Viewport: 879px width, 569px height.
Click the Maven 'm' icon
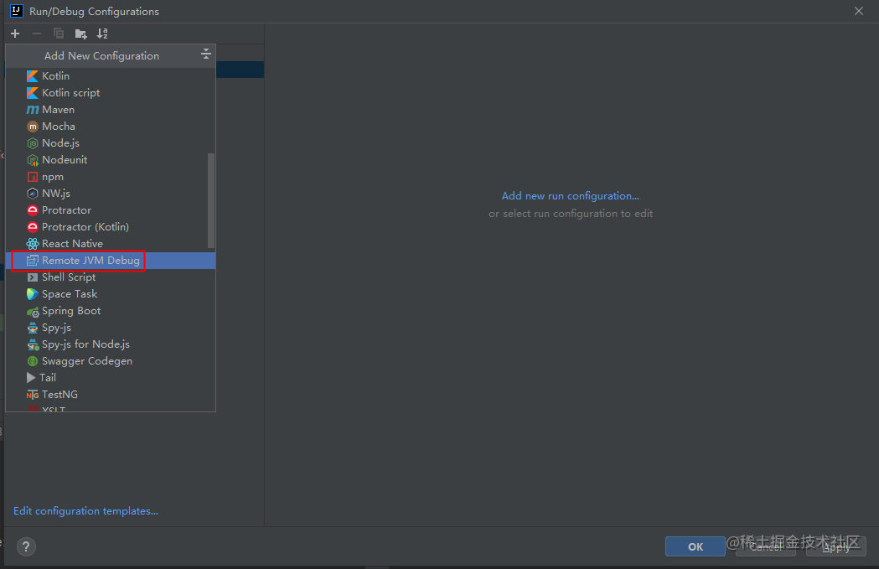[33, 110]
